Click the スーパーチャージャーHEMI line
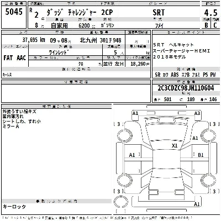This screenshot has height=221, width=221. click(181, 51)
